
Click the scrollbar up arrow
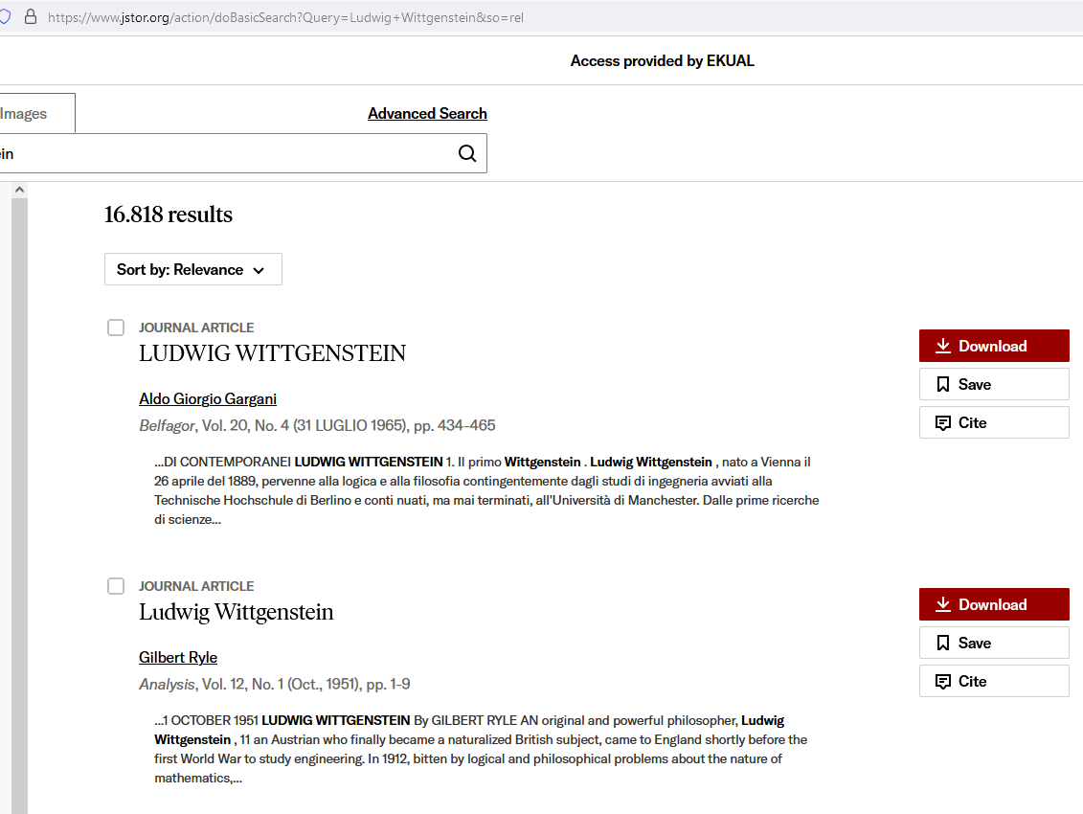(19, 191)
